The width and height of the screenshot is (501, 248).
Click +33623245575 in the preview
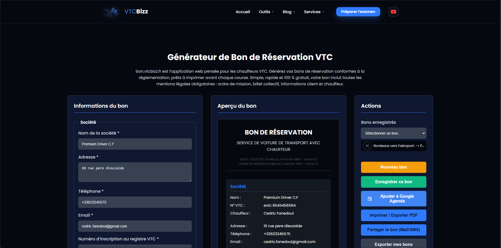click(277, 234)
